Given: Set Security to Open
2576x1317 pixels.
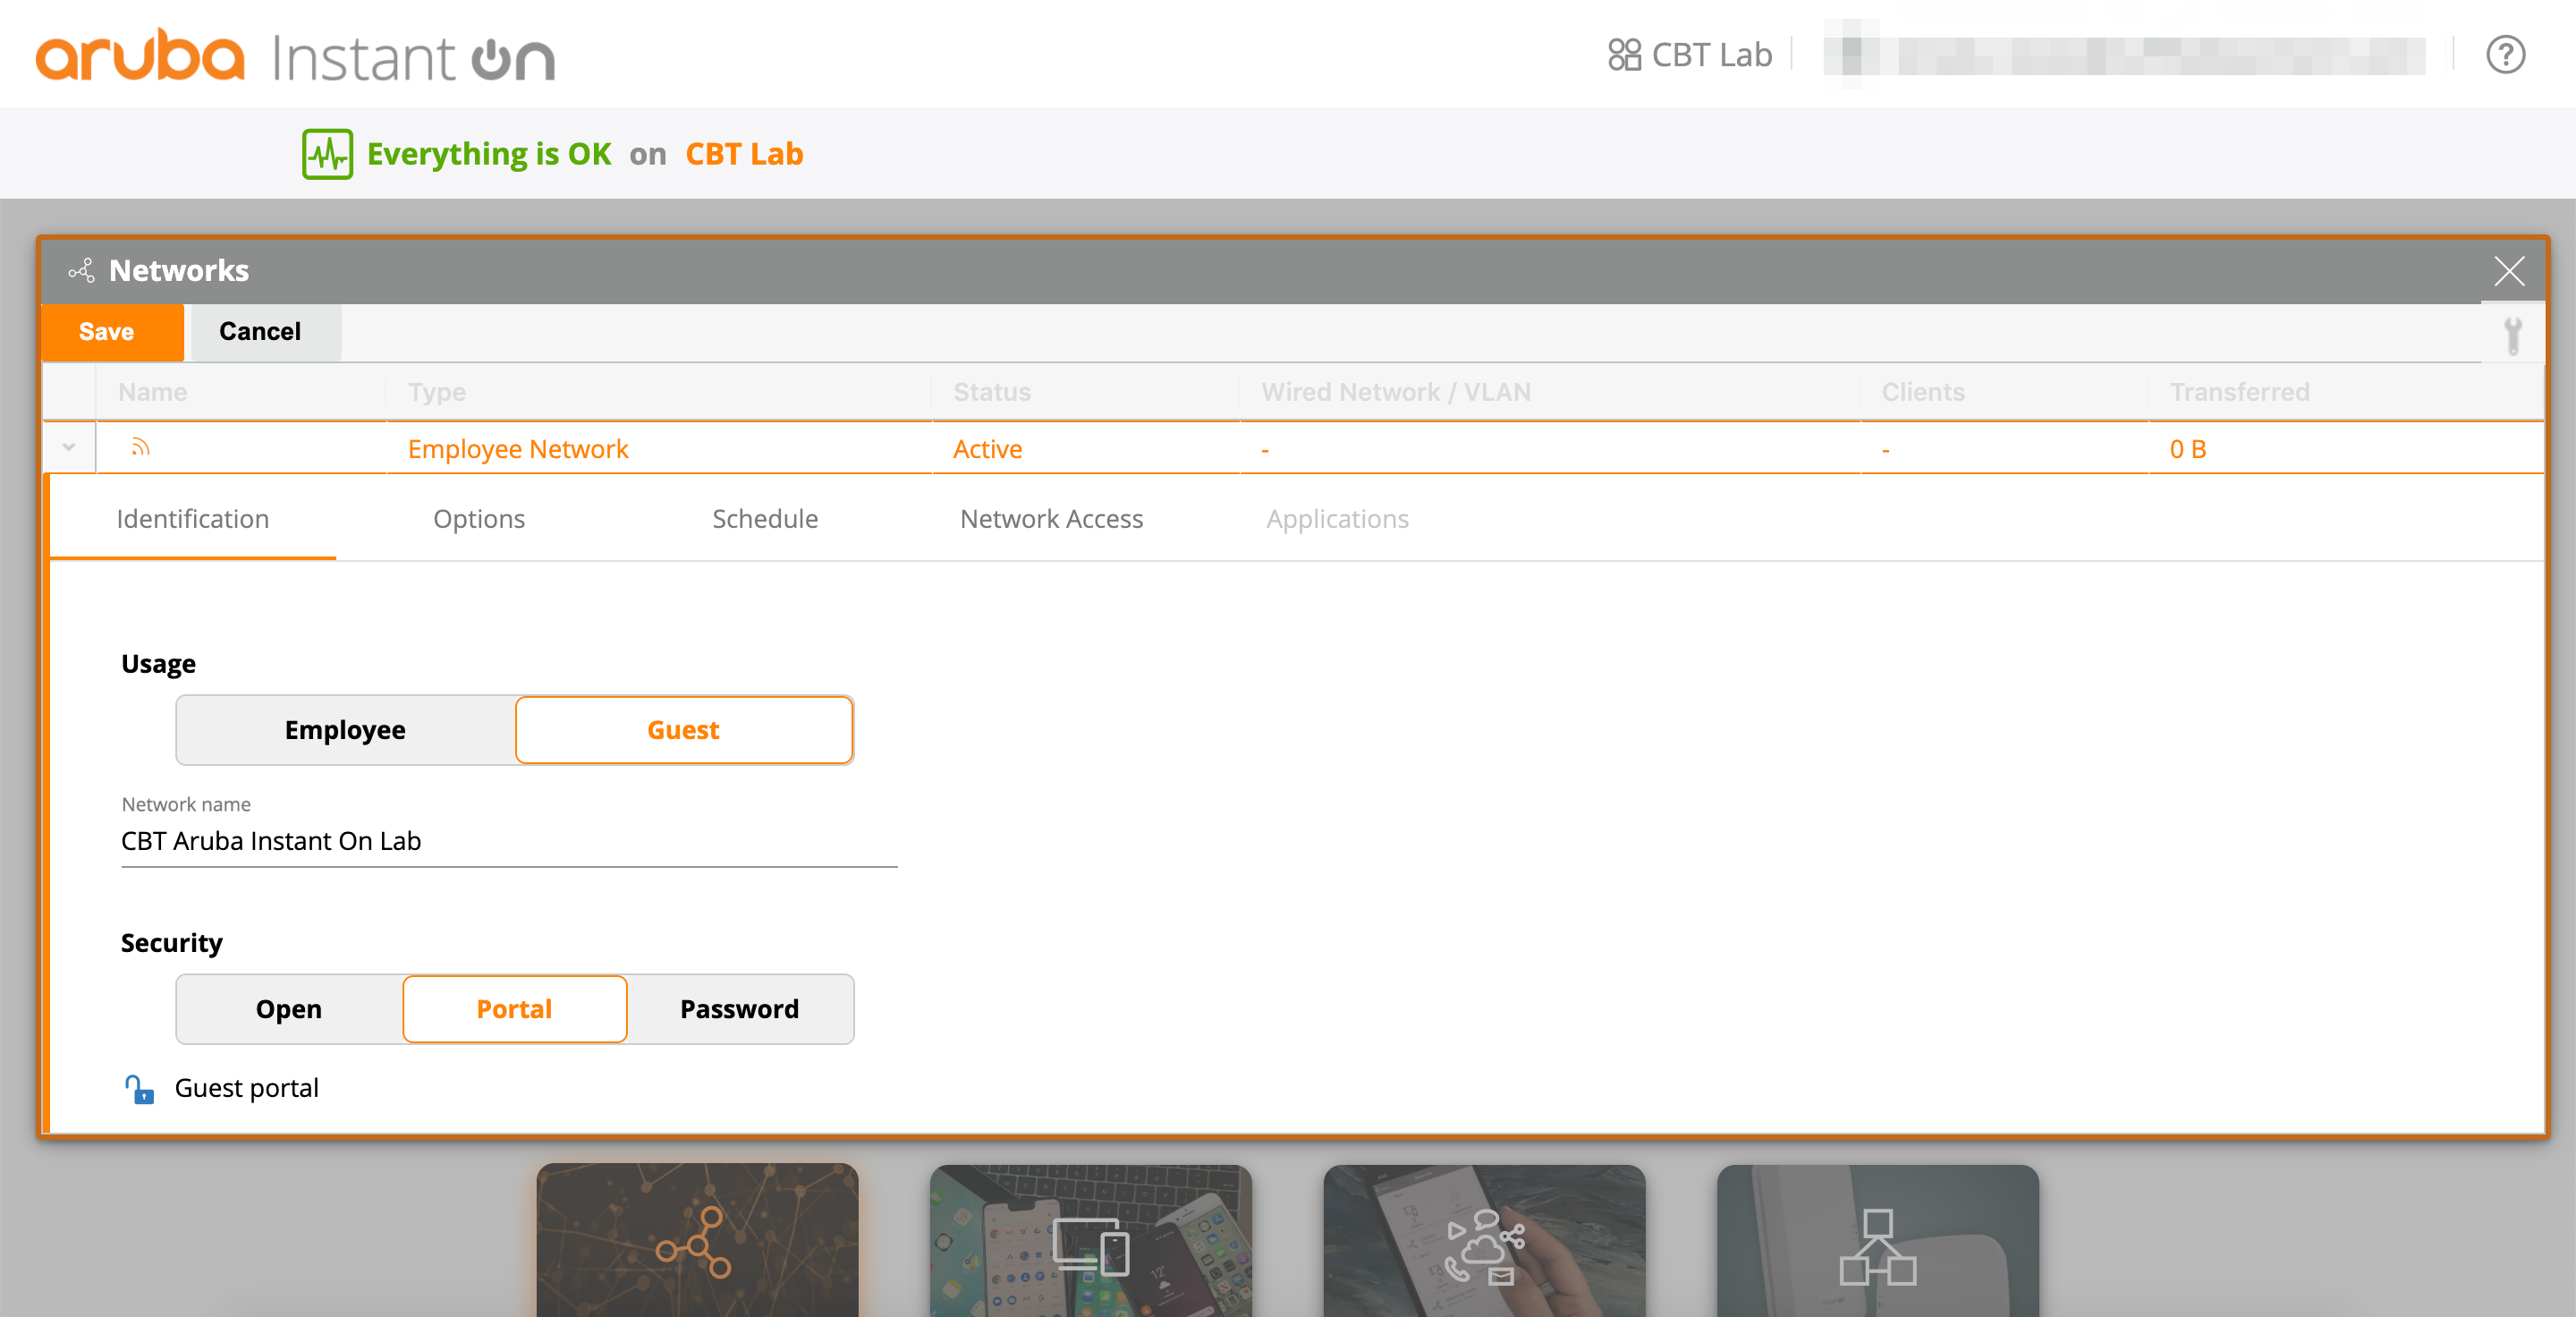Looking at the screenshot, I should click(x=288, y=1009).
